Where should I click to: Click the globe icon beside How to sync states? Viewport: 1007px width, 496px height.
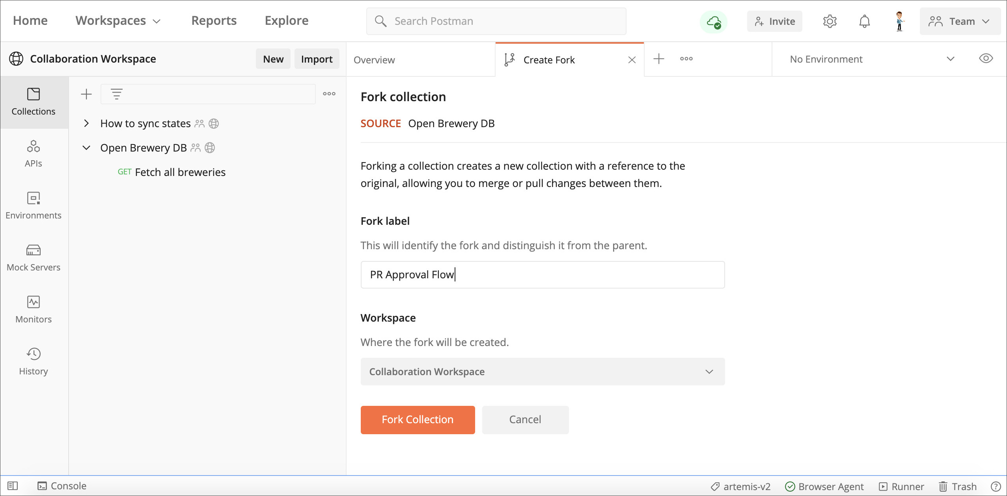214,124
